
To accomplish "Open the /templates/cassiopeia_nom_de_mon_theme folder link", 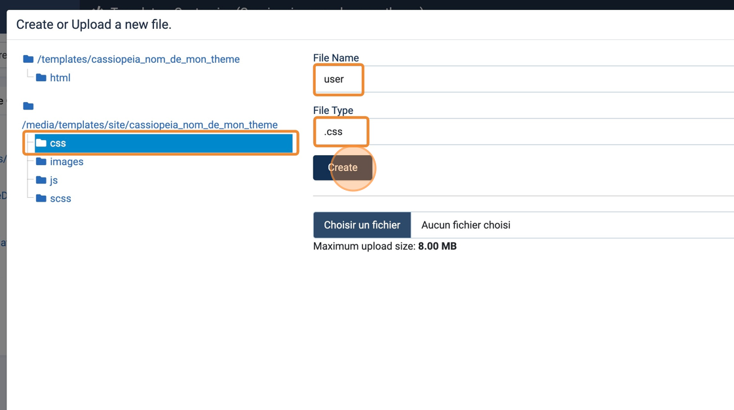I will point(138,59).
